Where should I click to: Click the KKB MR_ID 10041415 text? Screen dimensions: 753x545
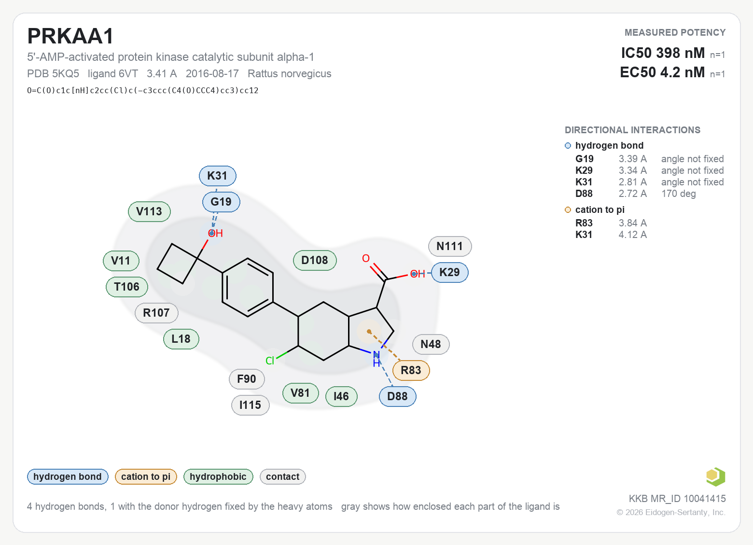pos(677,499)
